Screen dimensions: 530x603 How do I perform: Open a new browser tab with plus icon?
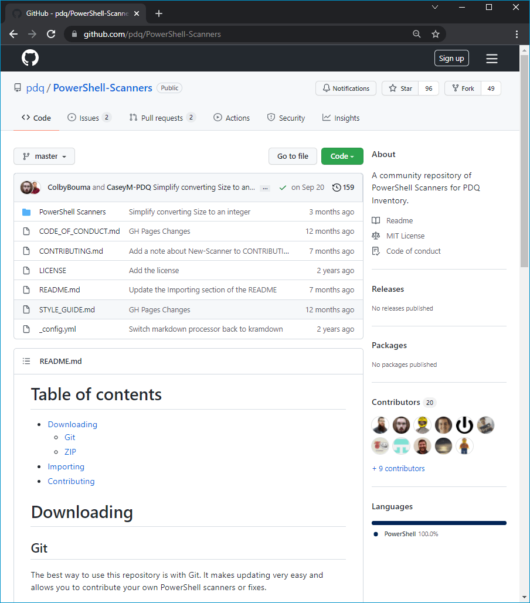[159, 13]
